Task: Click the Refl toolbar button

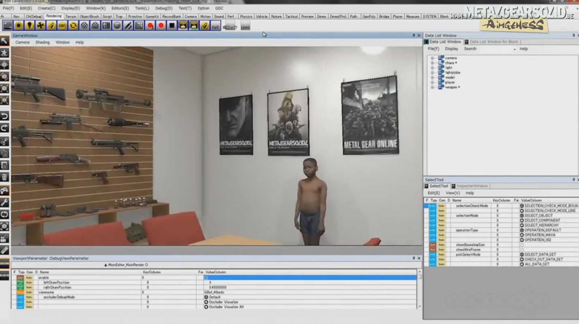Action: coord(216,26)
